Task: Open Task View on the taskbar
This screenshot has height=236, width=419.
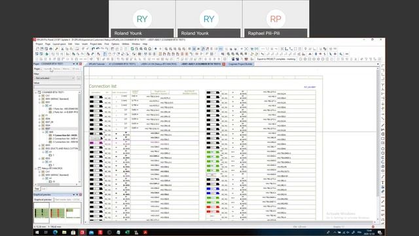Action: click(46, 232)
